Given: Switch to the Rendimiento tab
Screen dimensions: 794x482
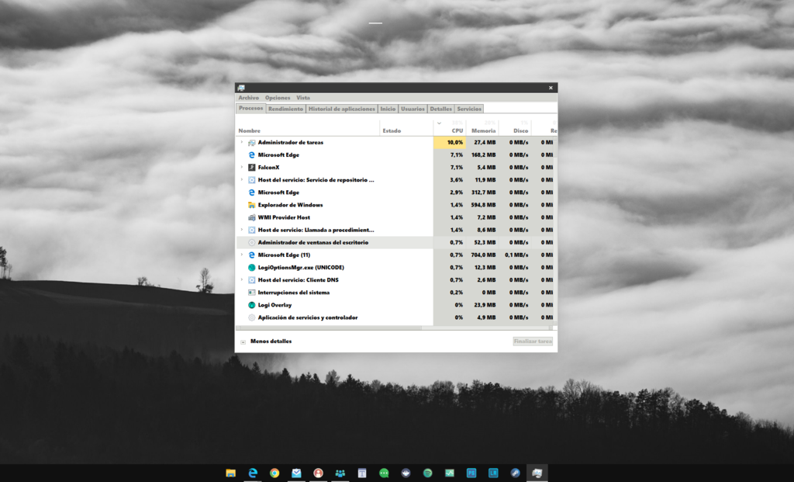Looking at the screenshot, I should pos(285,109).
